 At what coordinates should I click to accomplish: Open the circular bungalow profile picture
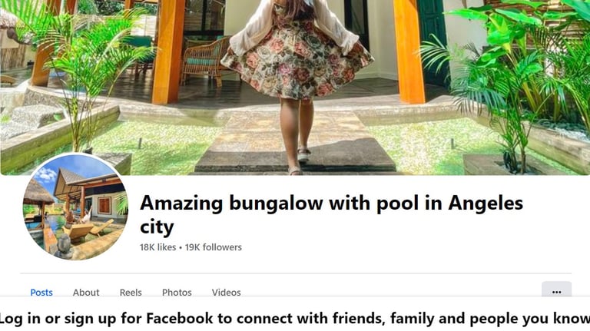[x=75, y=207]
